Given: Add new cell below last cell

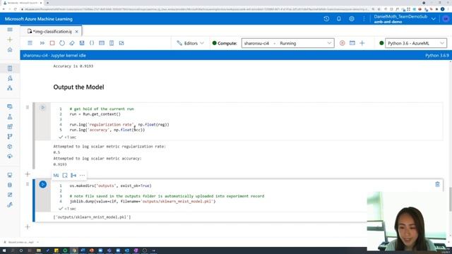Looking at the screenshot, I should (28, 227).
